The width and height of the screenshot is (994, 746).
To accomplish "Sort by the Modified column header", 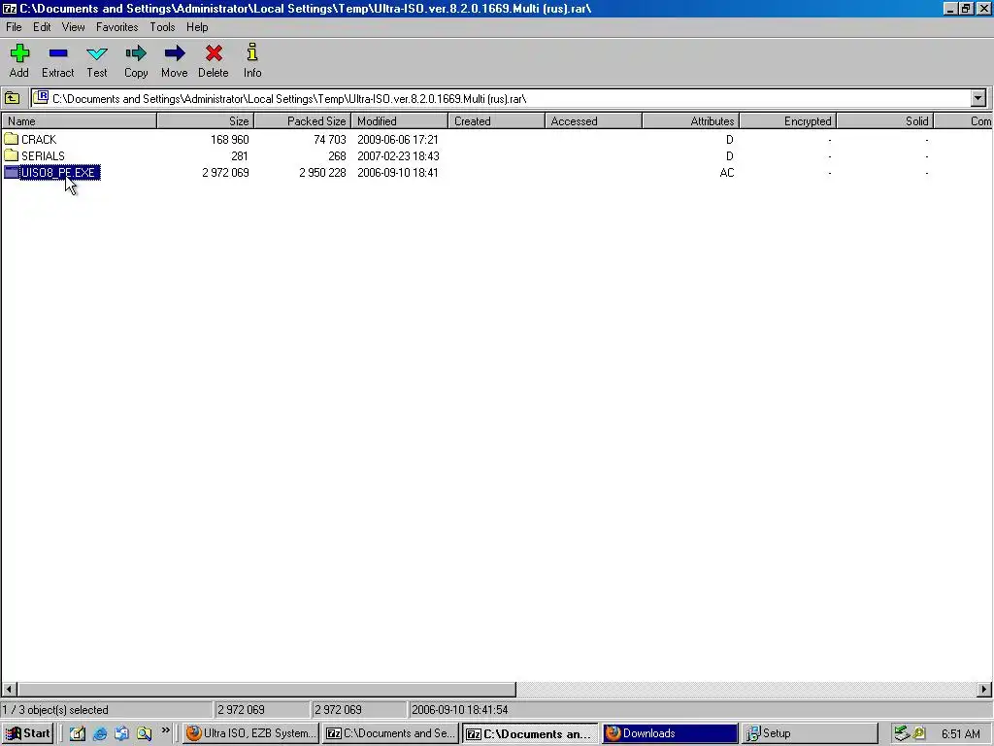I will (x=399, y=121).
